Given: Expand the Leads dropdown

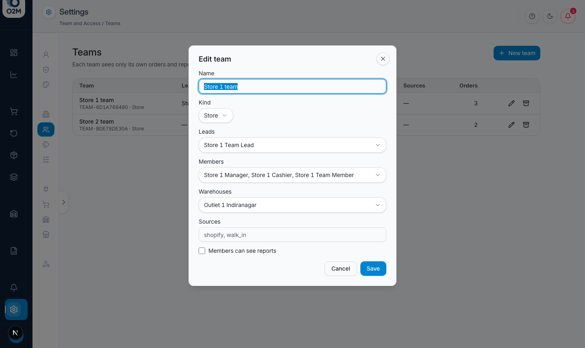Looking at the screenshot, I should coord(292,145).
